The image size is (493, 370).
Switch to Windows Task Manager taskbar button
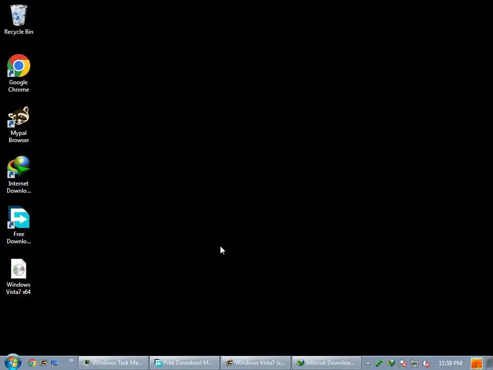(113, 363)
